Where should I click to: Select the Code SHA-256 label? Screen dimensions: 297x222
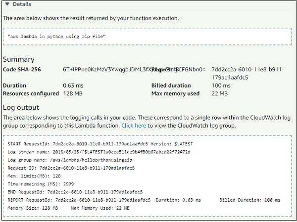pos(22,70)
